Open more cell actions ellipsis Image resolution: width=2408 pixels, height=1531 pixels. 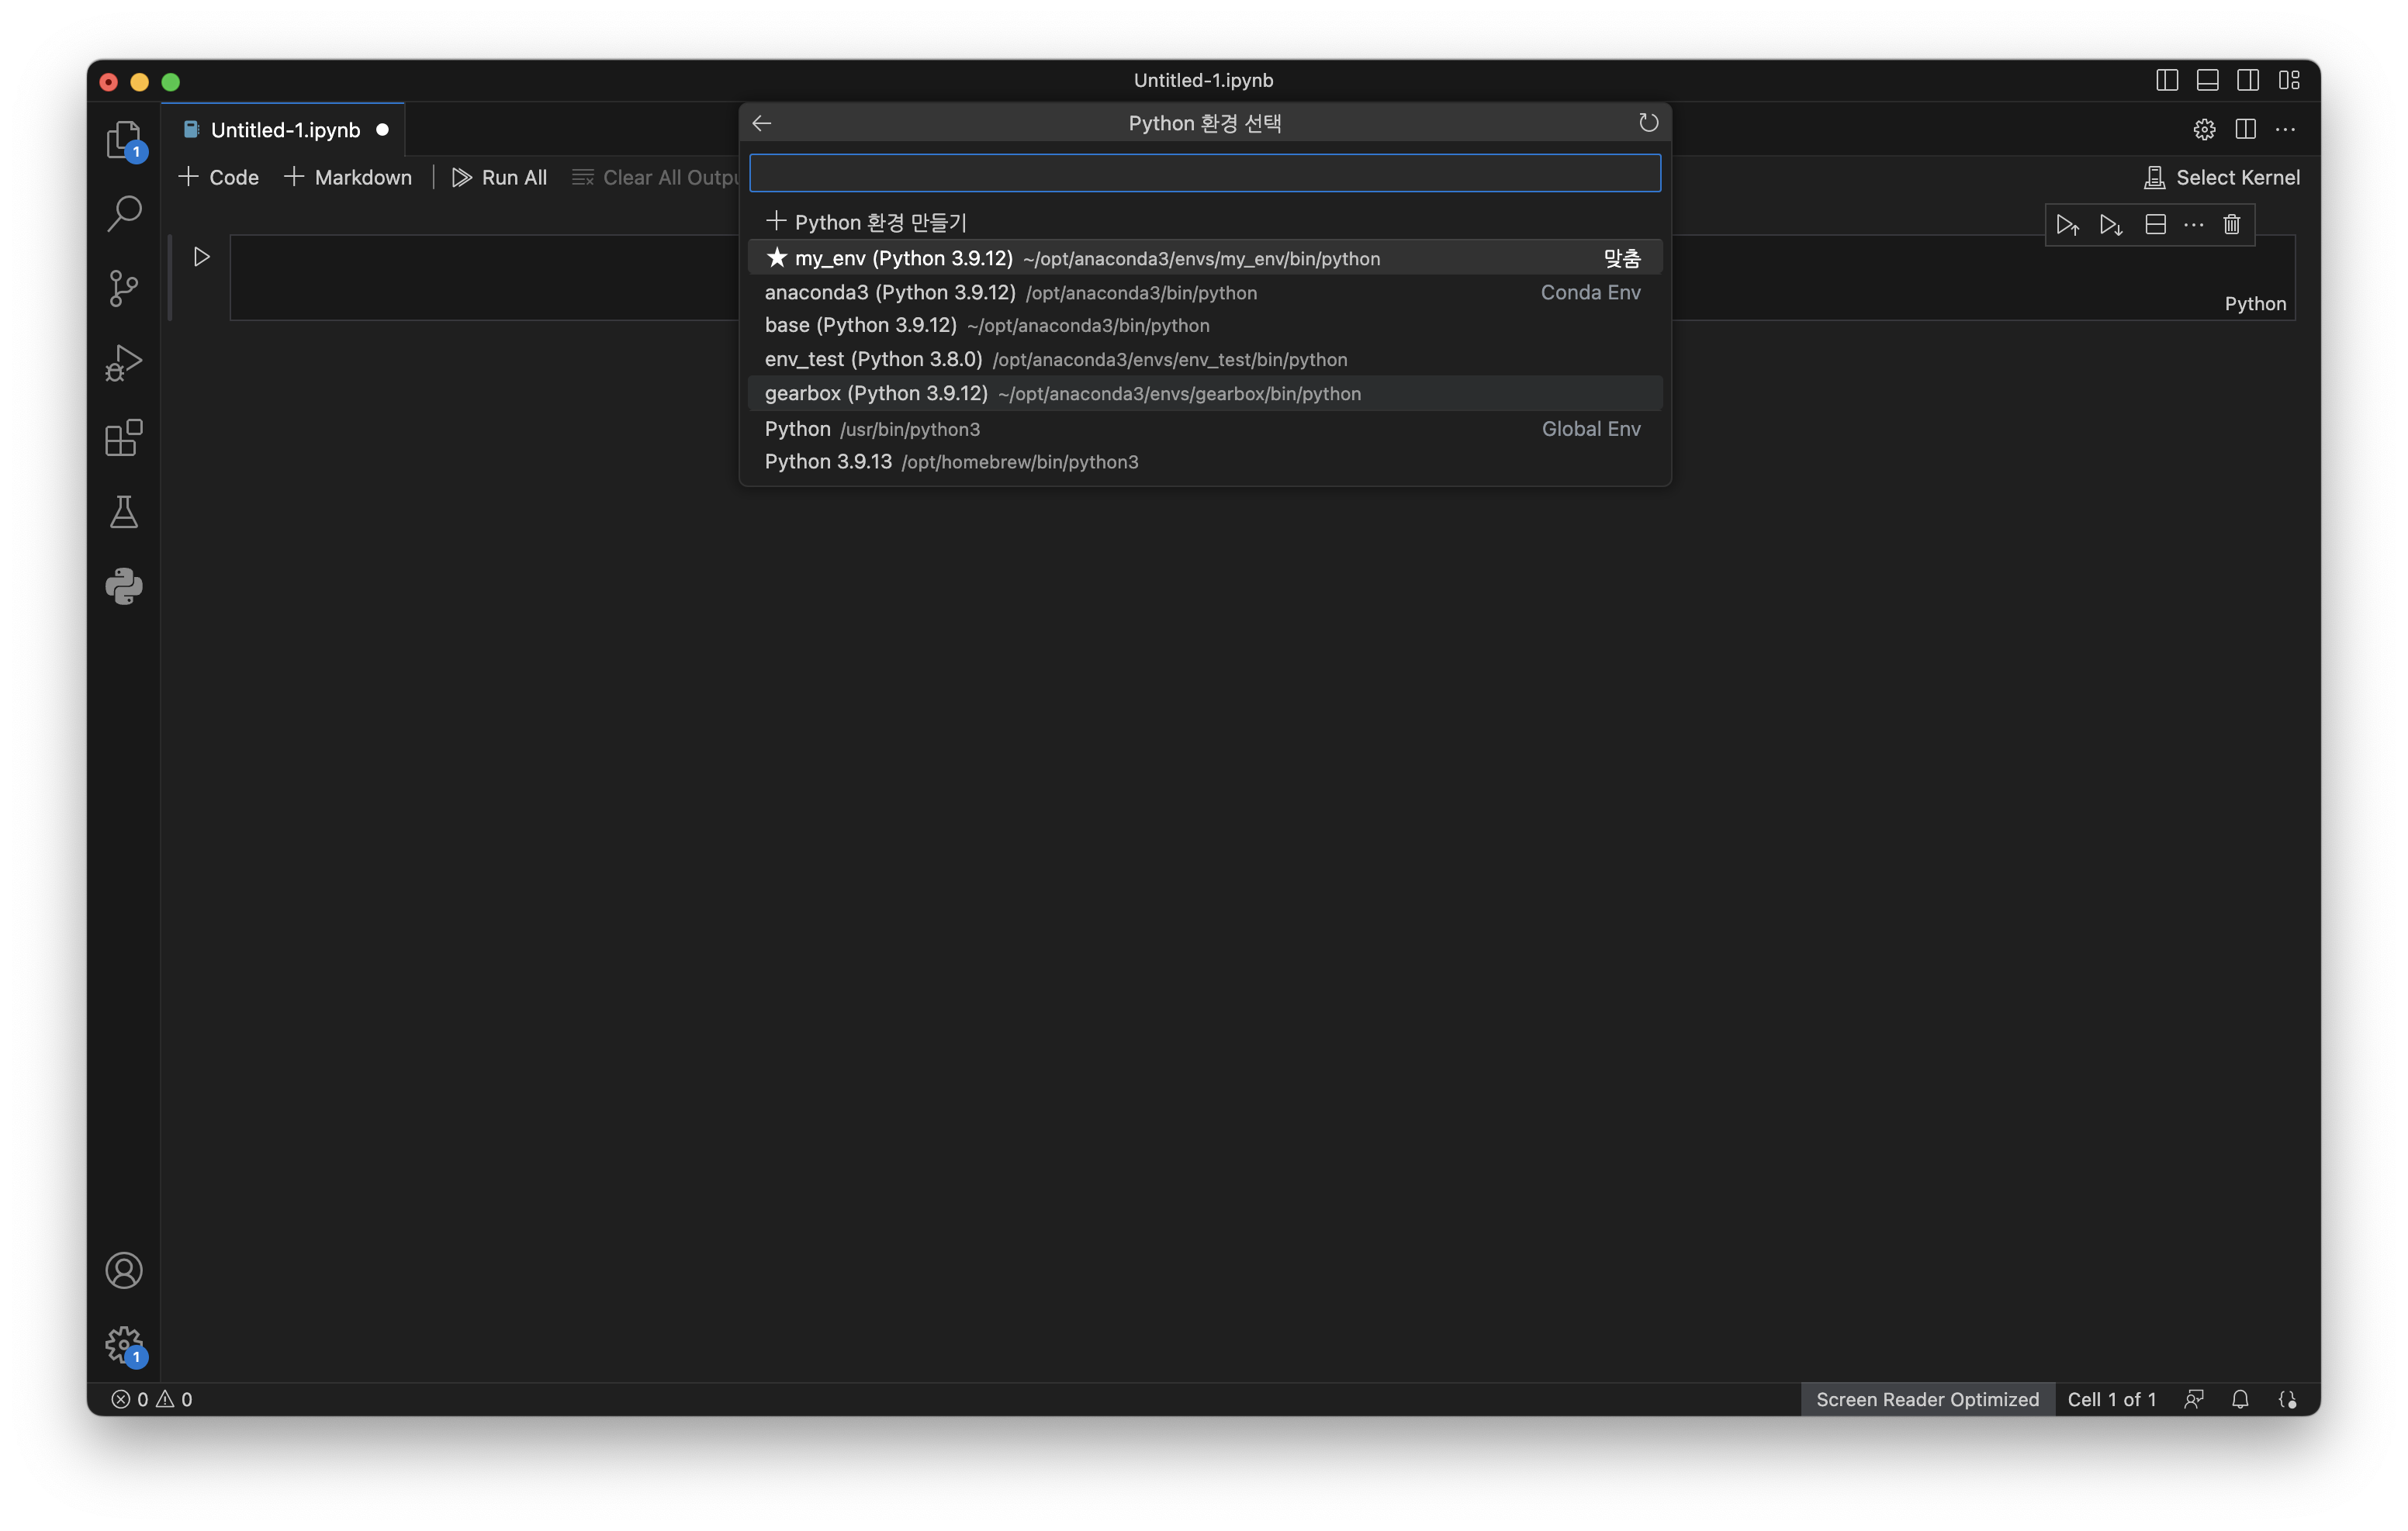coord(2193,224)
